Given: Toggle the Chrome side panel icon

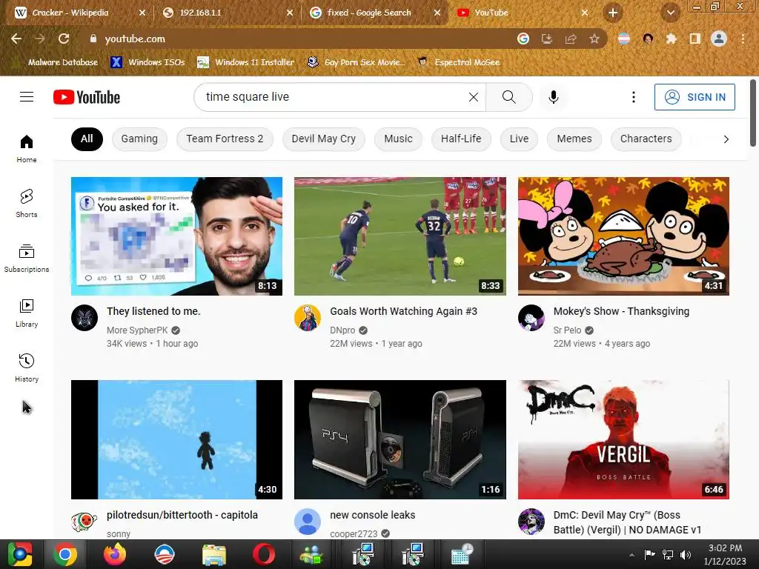Looking at the screenshot, I should [695, 39].
